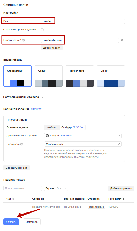Remove the premier-demo.ru host with X icon
Screen dimensions: 137x231
pos(122,40)
